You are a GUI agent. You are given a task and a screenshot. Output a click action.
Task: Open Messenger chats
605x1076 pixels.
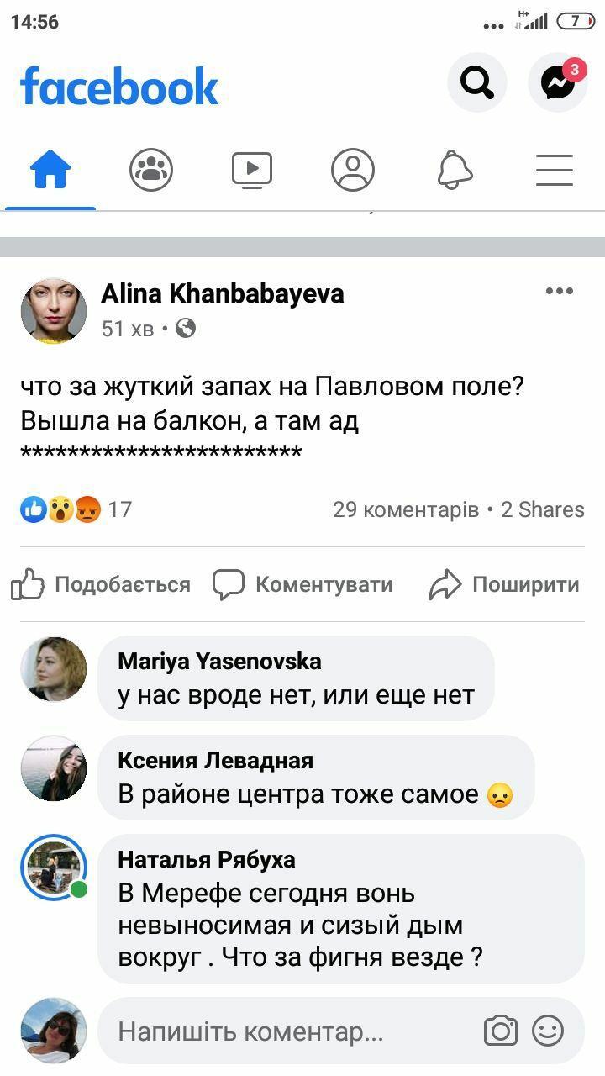click(x=557, y=82)
